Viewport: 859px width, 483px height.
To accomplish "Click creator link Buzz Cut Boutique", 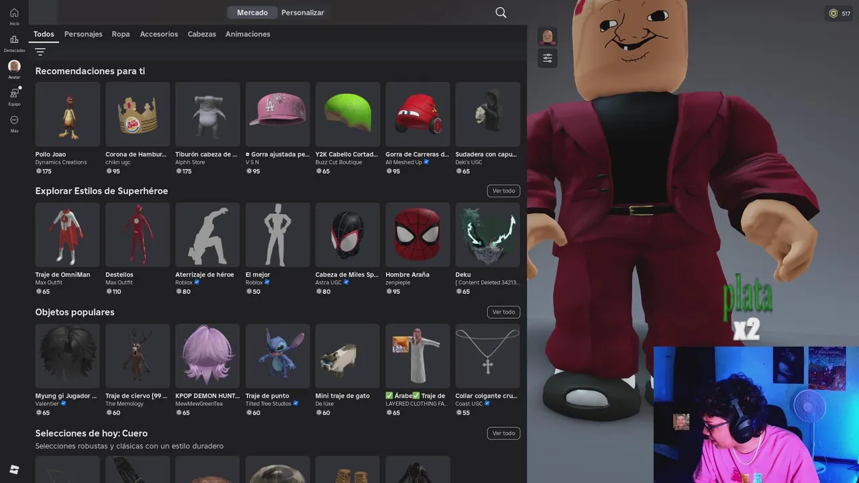I will [x=338, y=162].
